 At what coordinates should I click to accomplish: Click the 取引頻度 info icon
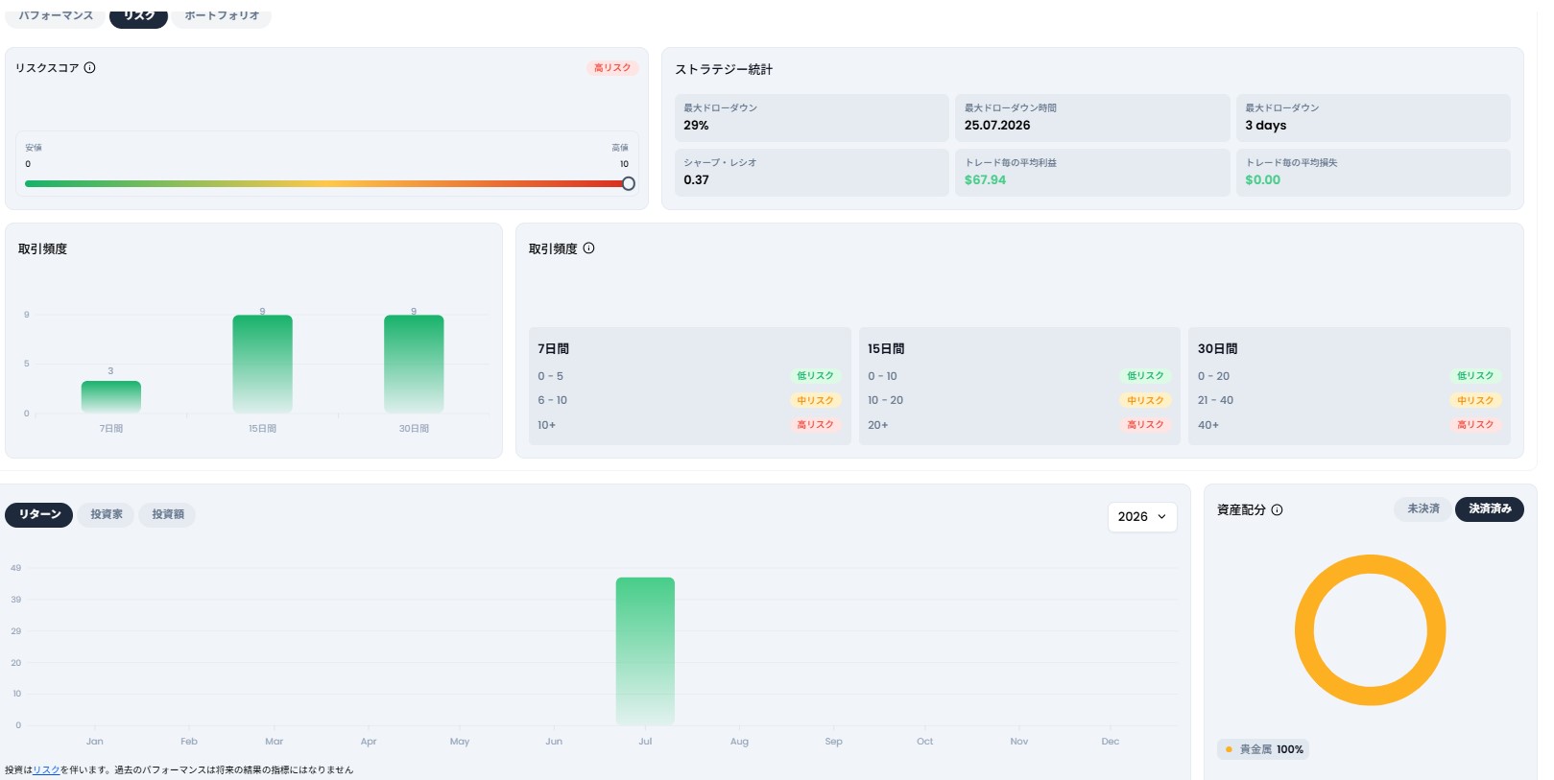click(588, 248)
